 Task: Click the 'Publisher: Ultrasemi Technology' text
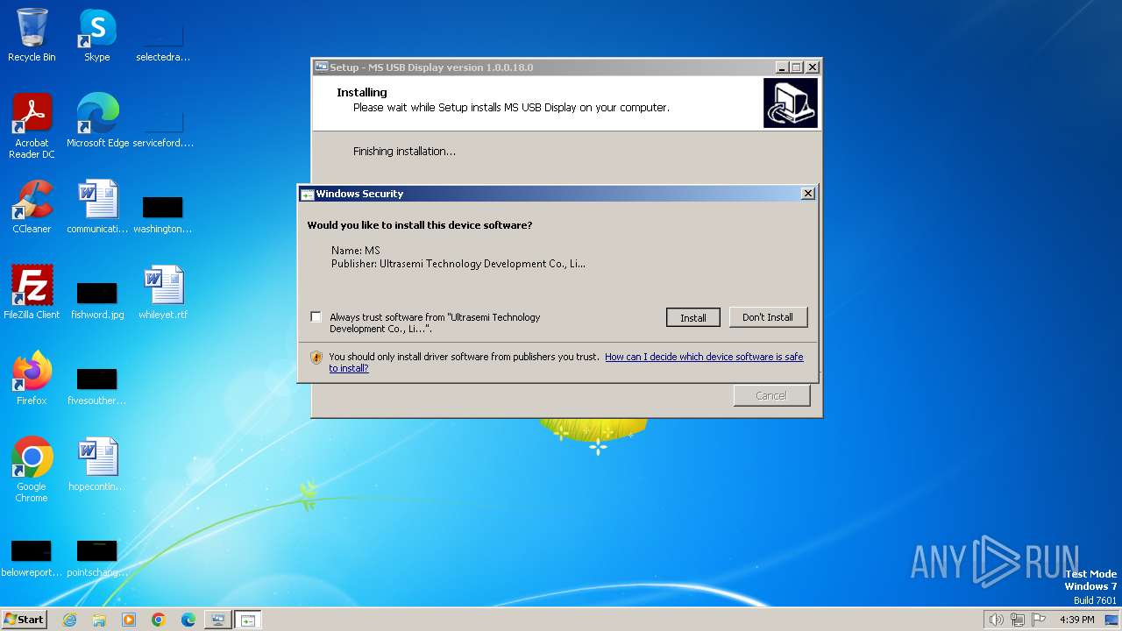coord(458,264)
